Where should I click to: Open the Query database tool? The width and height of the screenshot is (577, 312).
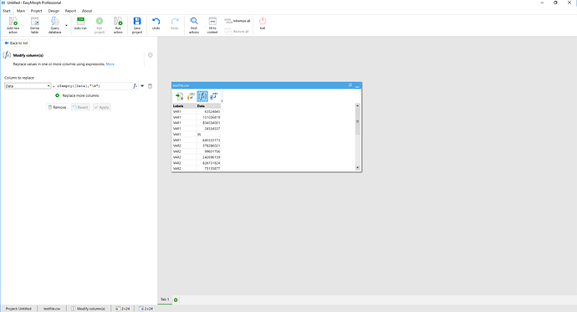click(55, 25)
